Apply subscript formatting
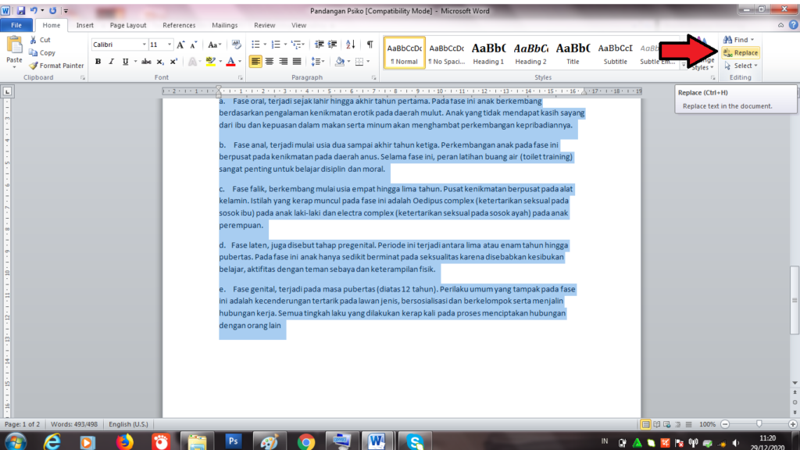Screen dimensions: 800x450 click(159, 62)
